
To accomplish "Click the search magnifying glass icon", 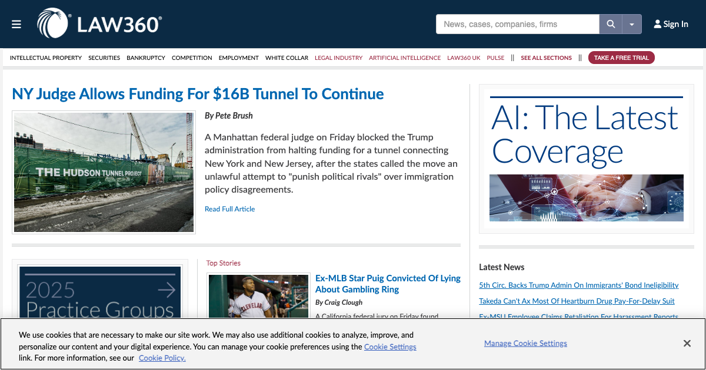I will (611, 24).
